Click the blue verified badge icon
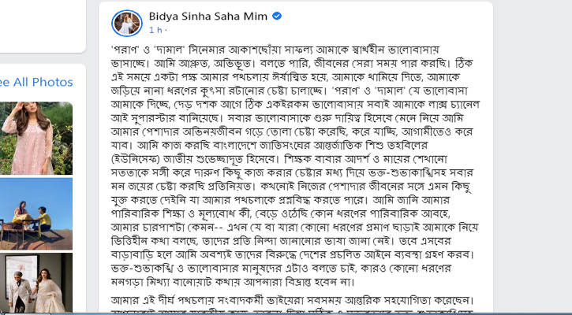The image size is (572, 315). point(278,16)
